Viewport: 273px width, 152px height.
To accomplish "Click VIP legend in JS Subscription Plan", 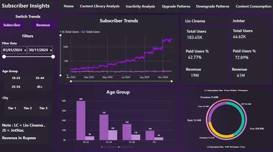I will click(227, 147).
